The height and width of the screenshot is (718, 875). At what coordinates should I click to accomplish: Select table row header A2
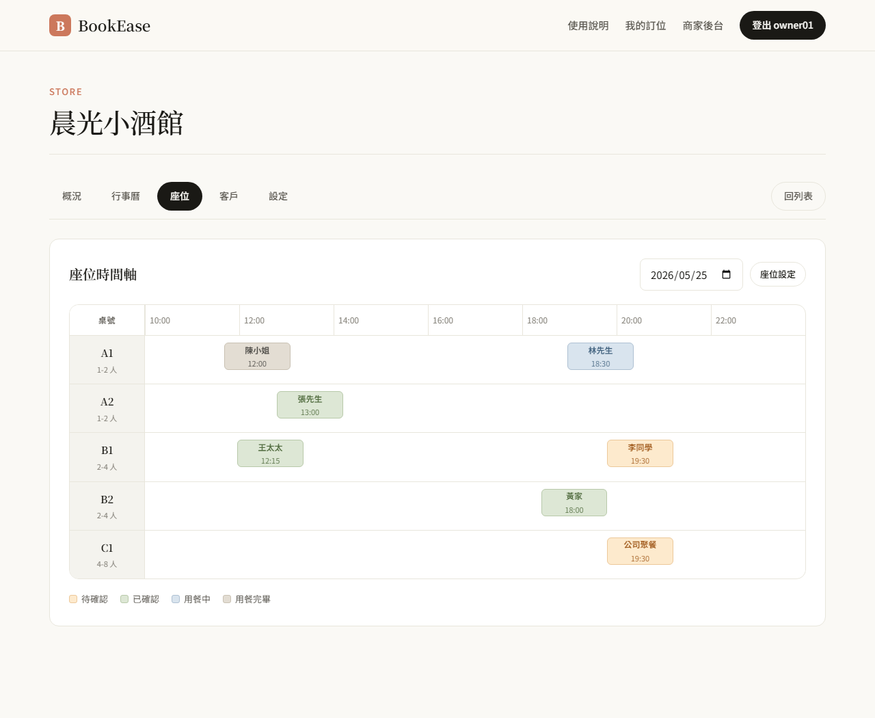pos(107,408)
